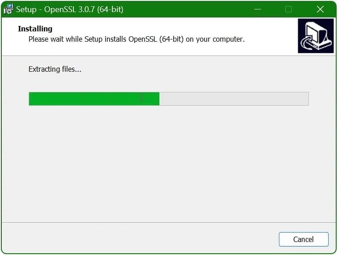Open the setup icon menu in title bar

[x=8, y=9]
